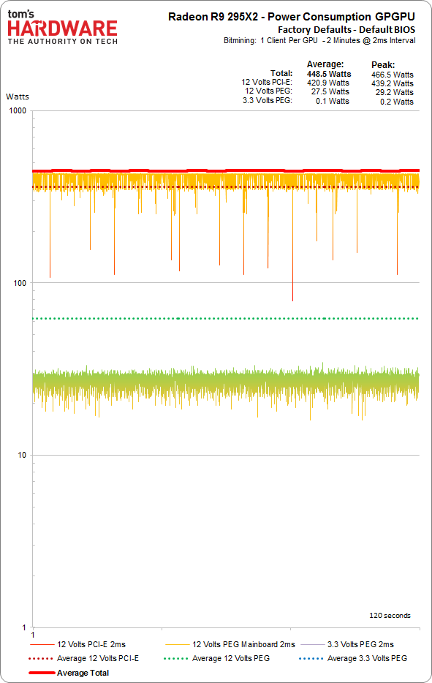Click the '12 Volts PEG:' row label
Image resolution: width=432 pixels, height=683 pixels.
click(x=268, y=91)
